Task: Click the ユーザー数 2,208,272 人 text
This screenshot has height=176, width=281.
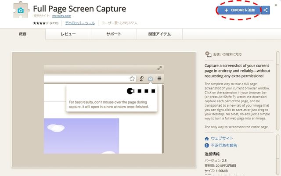Action: [x=119, y=23]
